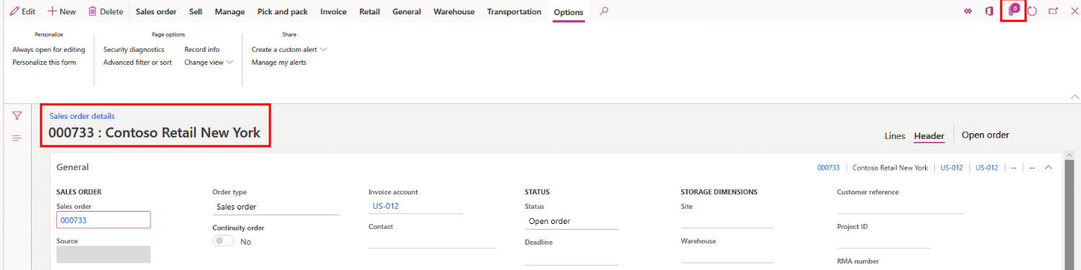Show related info lines icon in sidebar
This screenshot has height=270, width=1081.
pyautogui.click(x=17, y=138)
